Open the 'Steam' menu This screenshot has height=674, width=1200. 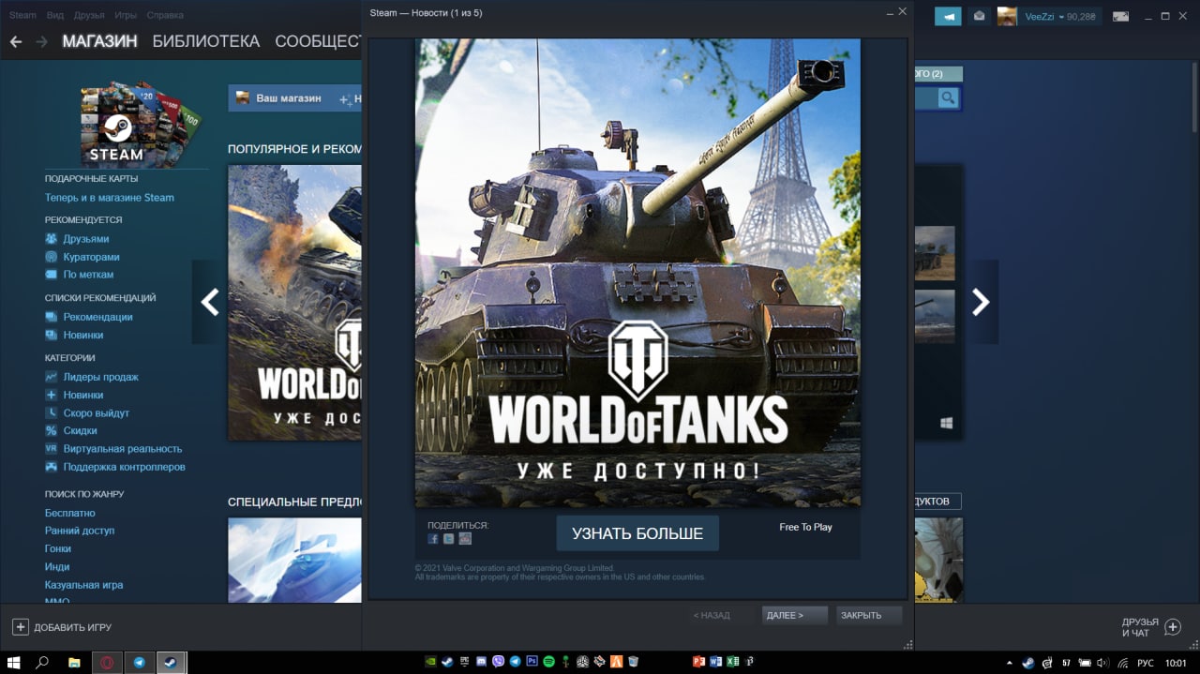[22, 15]
